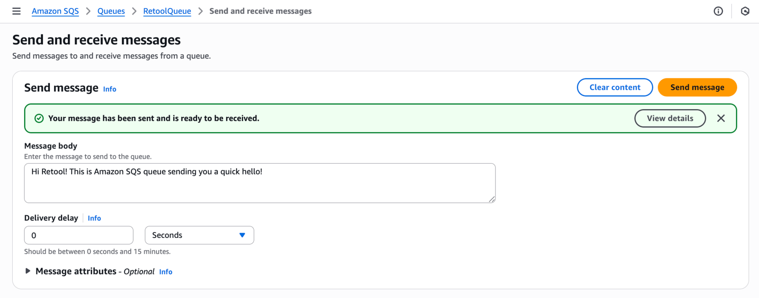Dismiss the success notification banner
This screenshot has width=759, height=298.
[721, 118]
